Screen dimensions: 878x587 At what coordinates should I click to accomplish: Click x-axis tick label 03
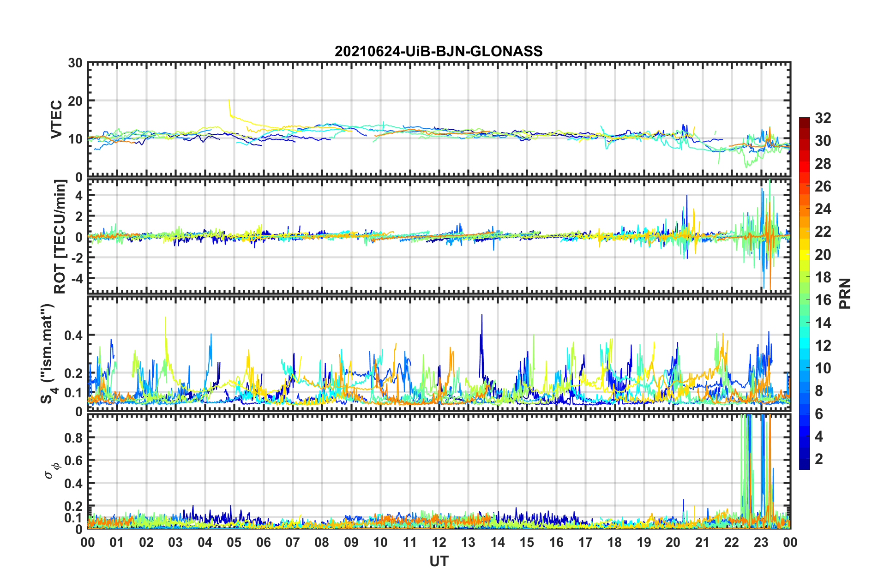pyautogui.click(x=175, y=542)
